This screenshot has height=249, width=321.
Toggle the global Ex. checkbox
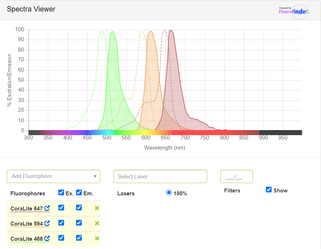[61, 193]
